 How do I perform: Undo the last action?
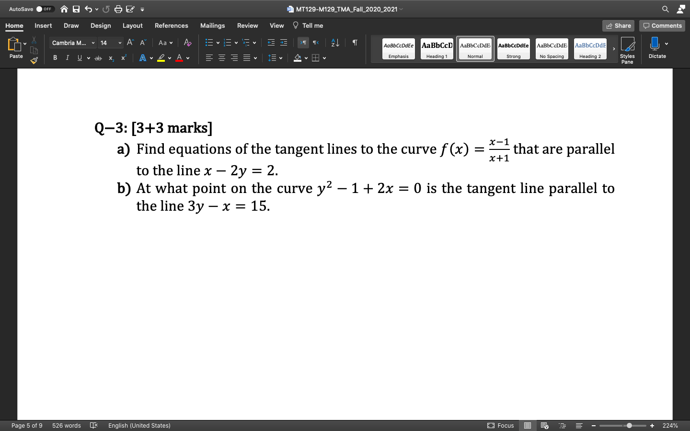[x=88, y=9]
